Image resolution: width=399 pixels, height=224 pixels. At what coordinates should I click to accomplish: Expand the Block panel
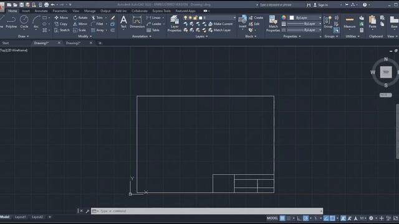click(251, 36)
